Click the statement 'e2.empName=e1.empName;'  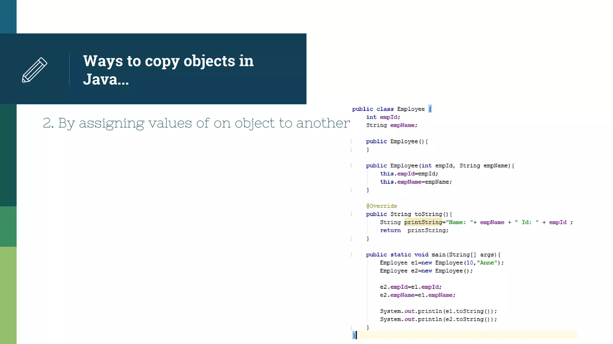click(x=418, y=295)
